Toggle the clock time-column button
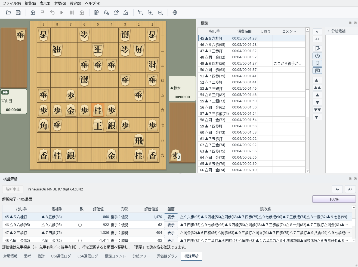The image size is (358, 267). (x=317, y=56)
